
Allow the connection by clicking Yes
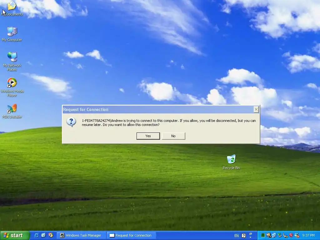coord(148,136)
